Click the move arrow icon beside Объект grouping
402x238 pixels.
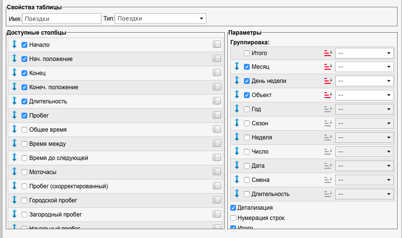pos(237,95)
